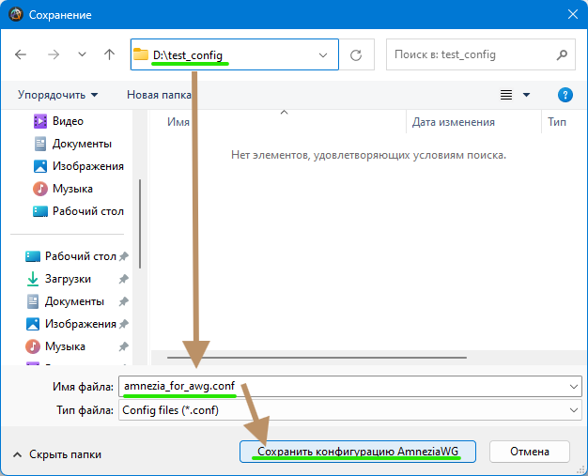The height and width of the screenshot is (476, 588).
Task: Click the Back navigation arrow
Action: (21, 55)
